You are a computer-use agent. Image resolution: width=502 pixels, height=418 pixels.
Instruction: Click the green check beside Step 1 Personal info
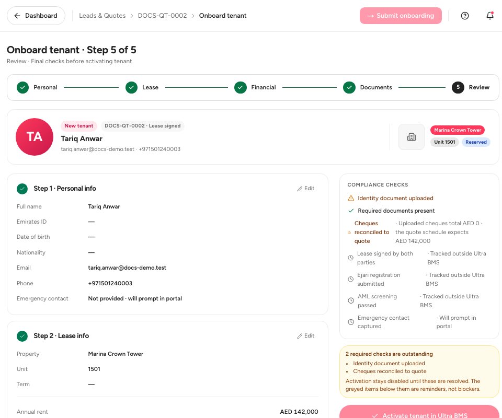22,189
